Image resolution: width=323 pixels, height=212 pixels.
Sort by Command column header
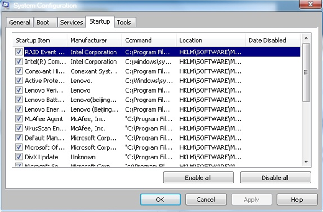coord(149,41)
